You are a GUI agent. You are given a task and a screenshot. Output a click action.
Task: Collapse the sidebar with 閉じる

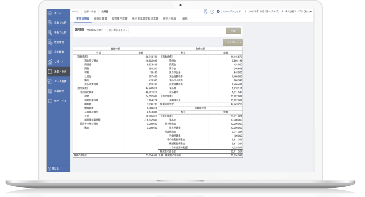[53, 168]
